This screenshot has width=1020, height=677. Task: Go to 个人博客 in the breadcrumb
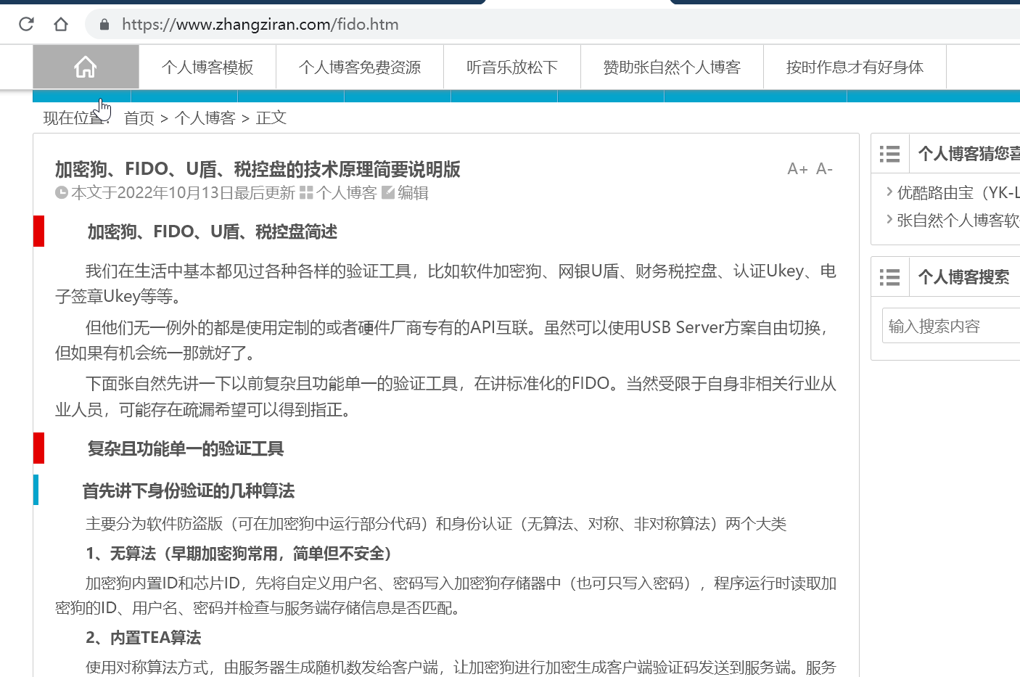point(205,118)
